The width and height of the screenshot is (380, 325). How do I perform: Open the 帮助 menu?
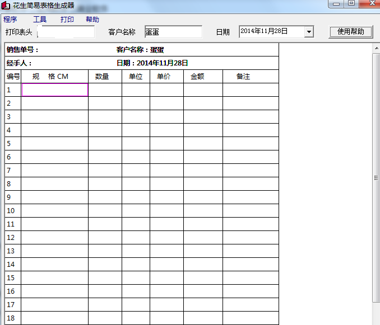pyautogui.click(x=92, y=20)
